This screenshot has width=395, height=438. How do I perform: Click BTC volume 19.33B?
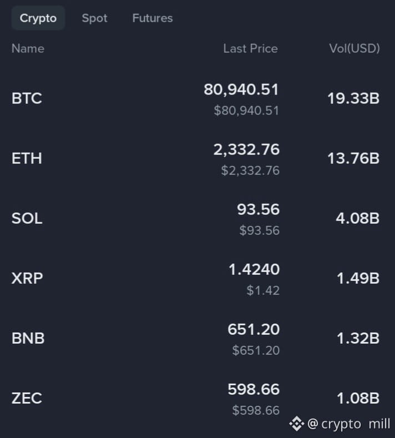pos(353,99)
